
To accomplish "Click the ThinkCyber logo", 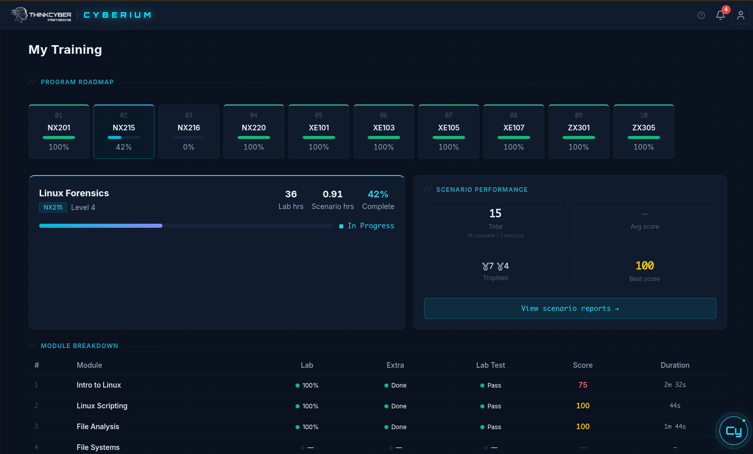I will (x=41, y=15).
